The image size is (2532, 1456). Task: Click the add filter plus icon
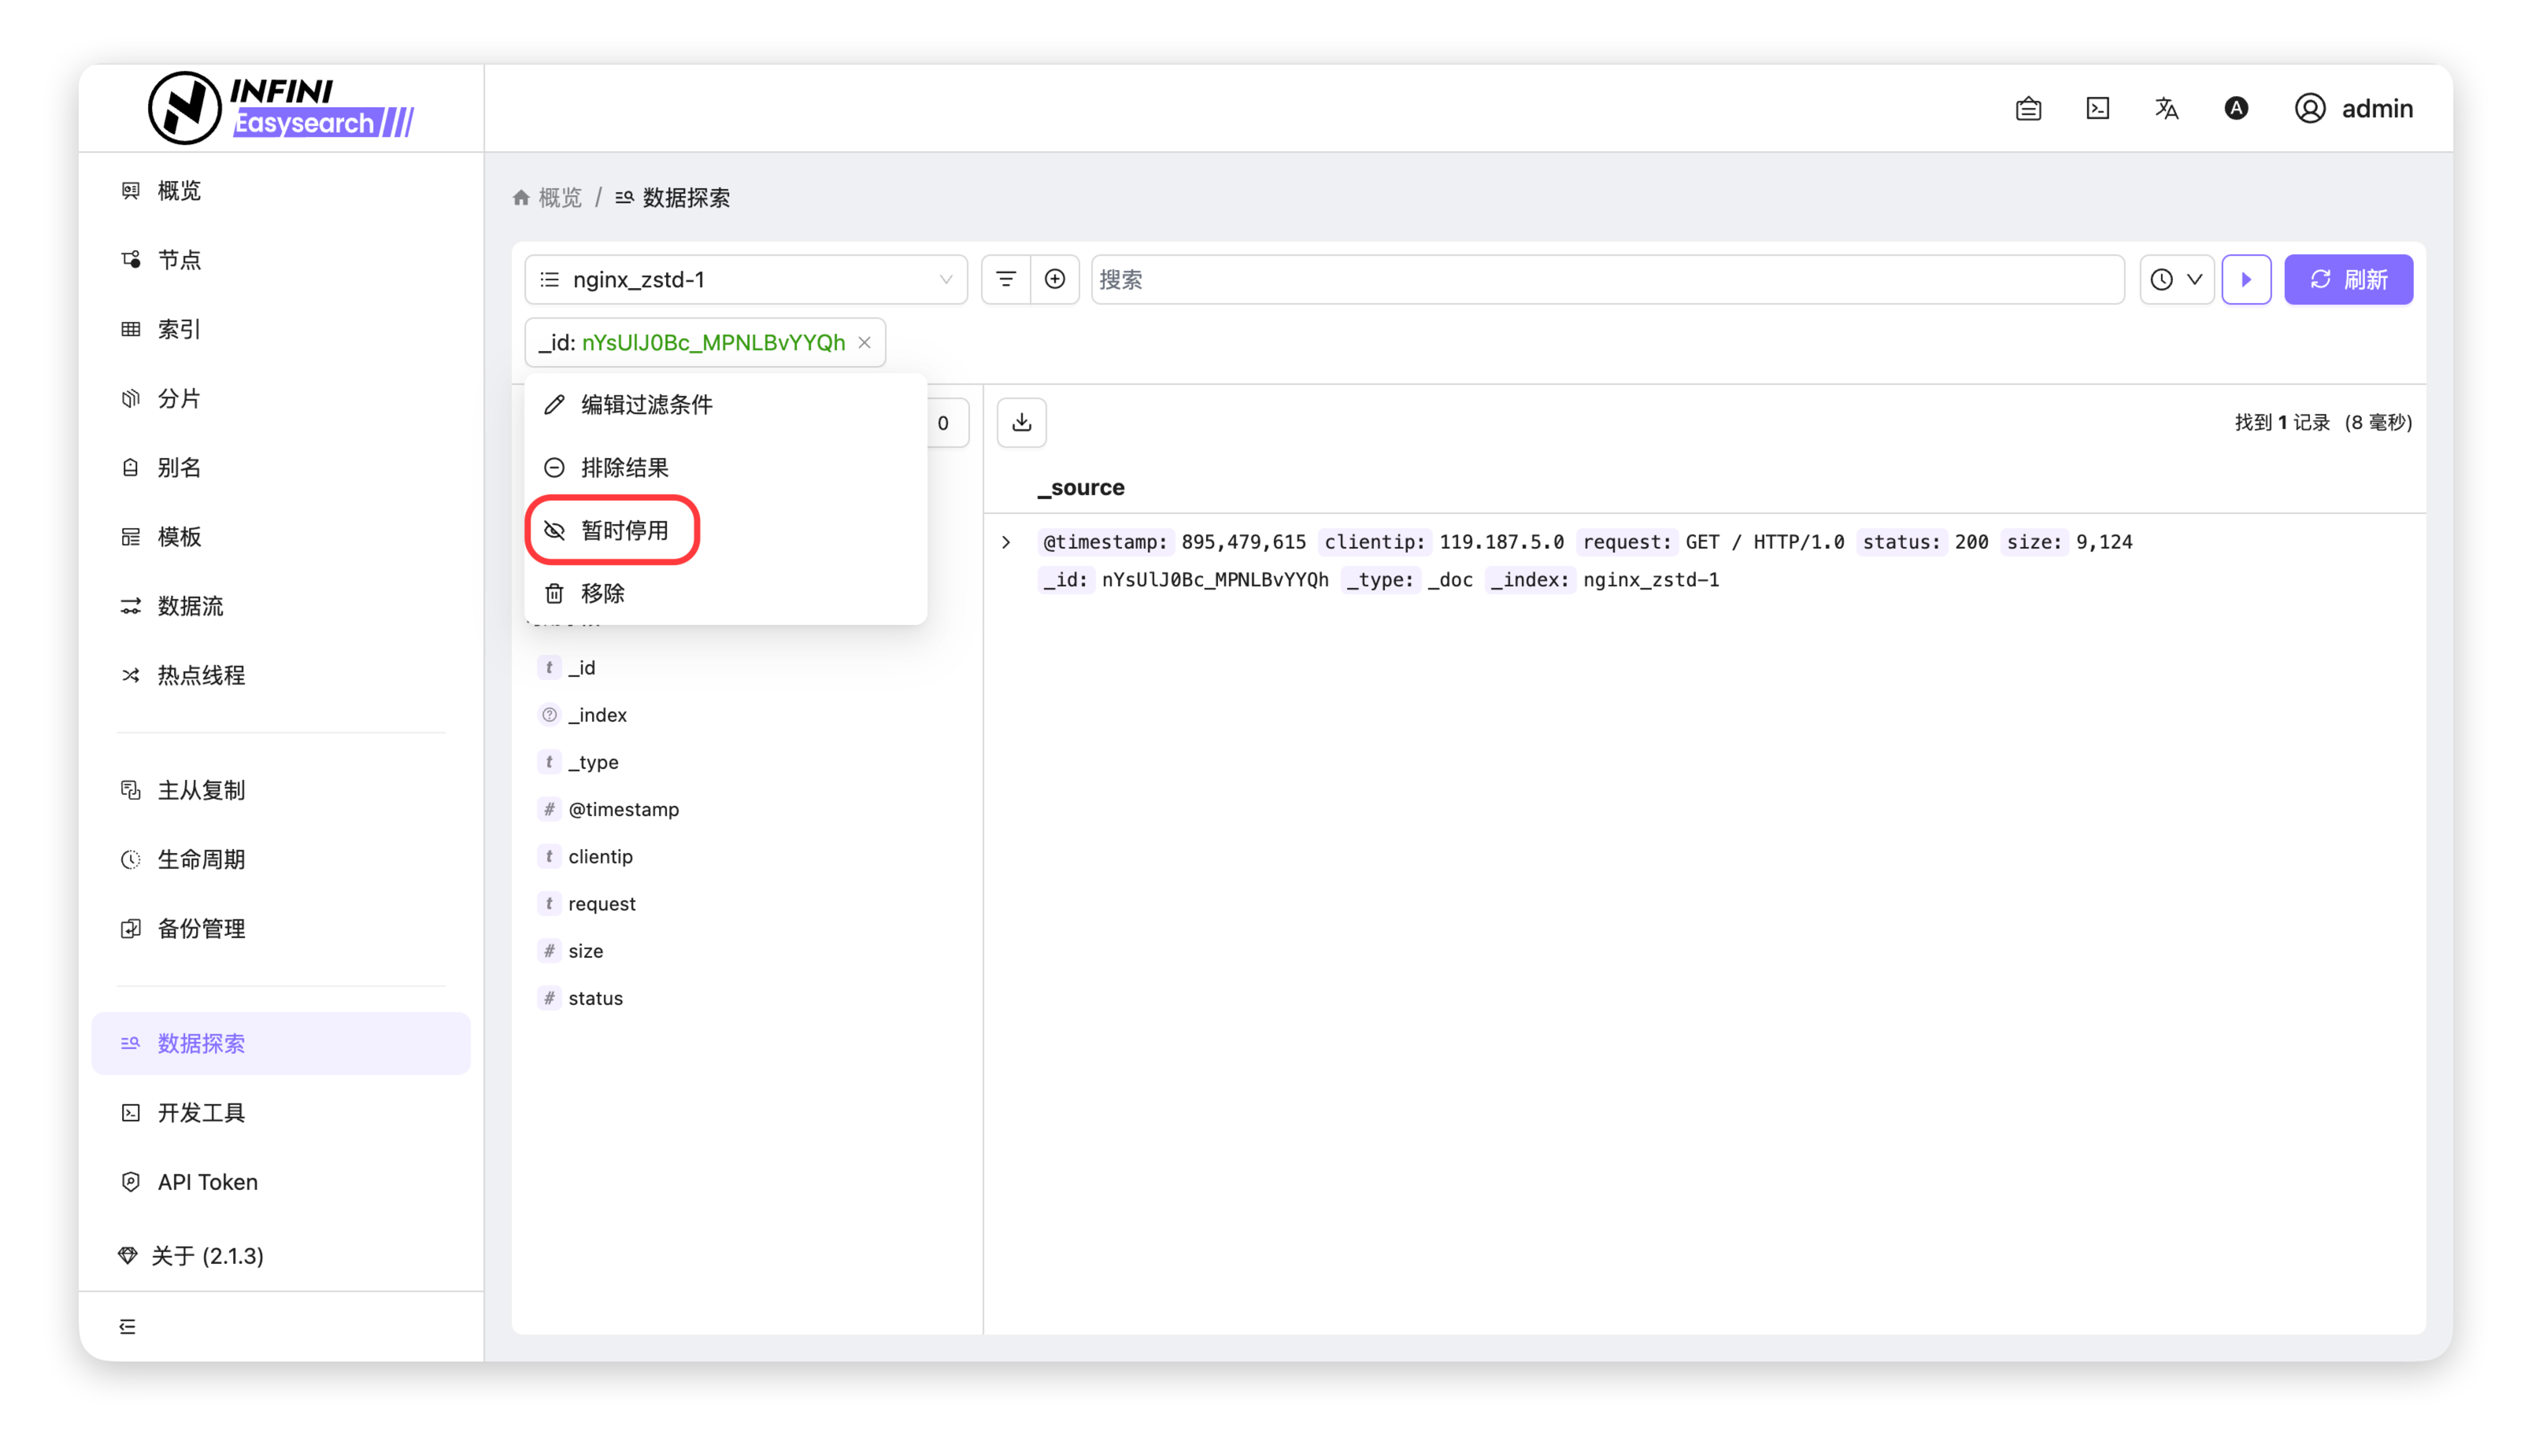pos(1054,279)
